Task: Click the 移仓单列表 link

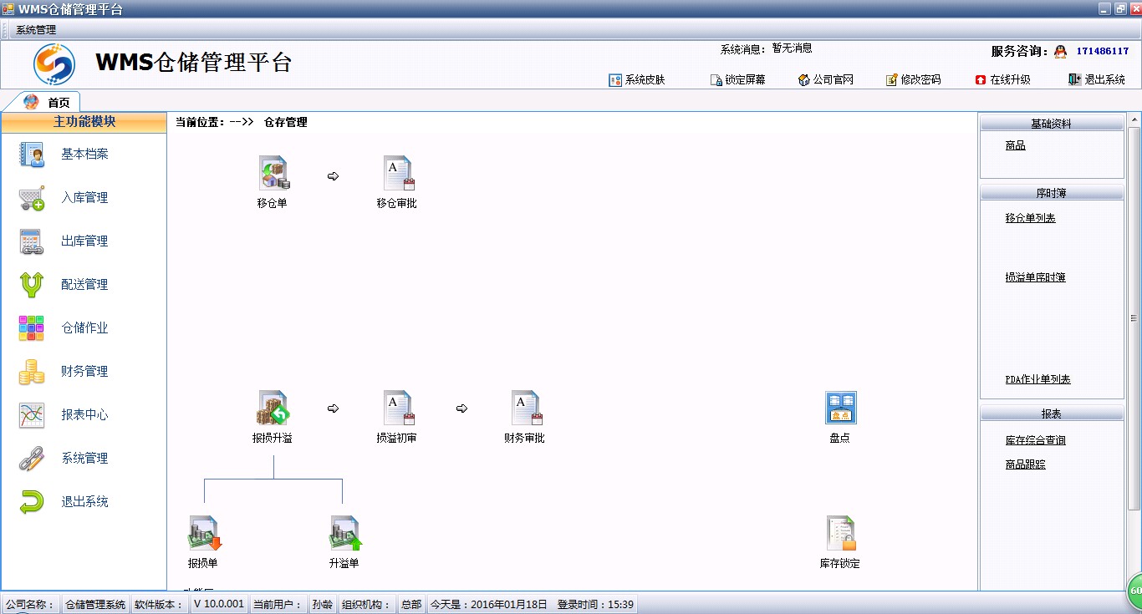Action: (1030, 218)
